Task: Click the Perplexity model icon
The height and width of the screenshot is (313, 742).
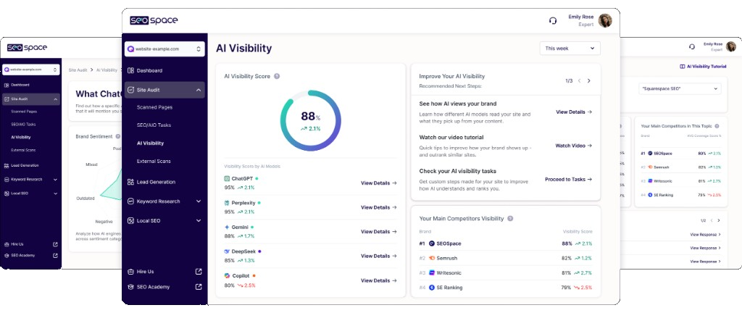Action: coord(227,203)
